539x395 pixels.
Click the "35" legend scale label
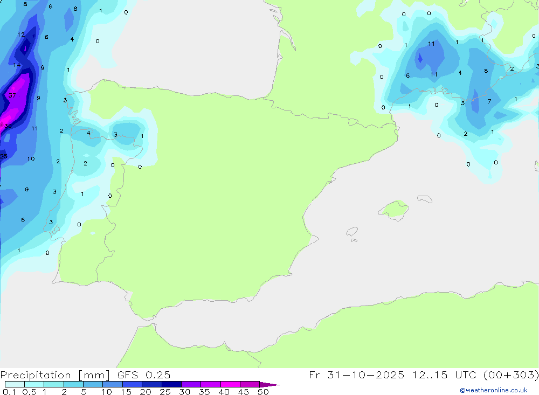click(204, 392)
